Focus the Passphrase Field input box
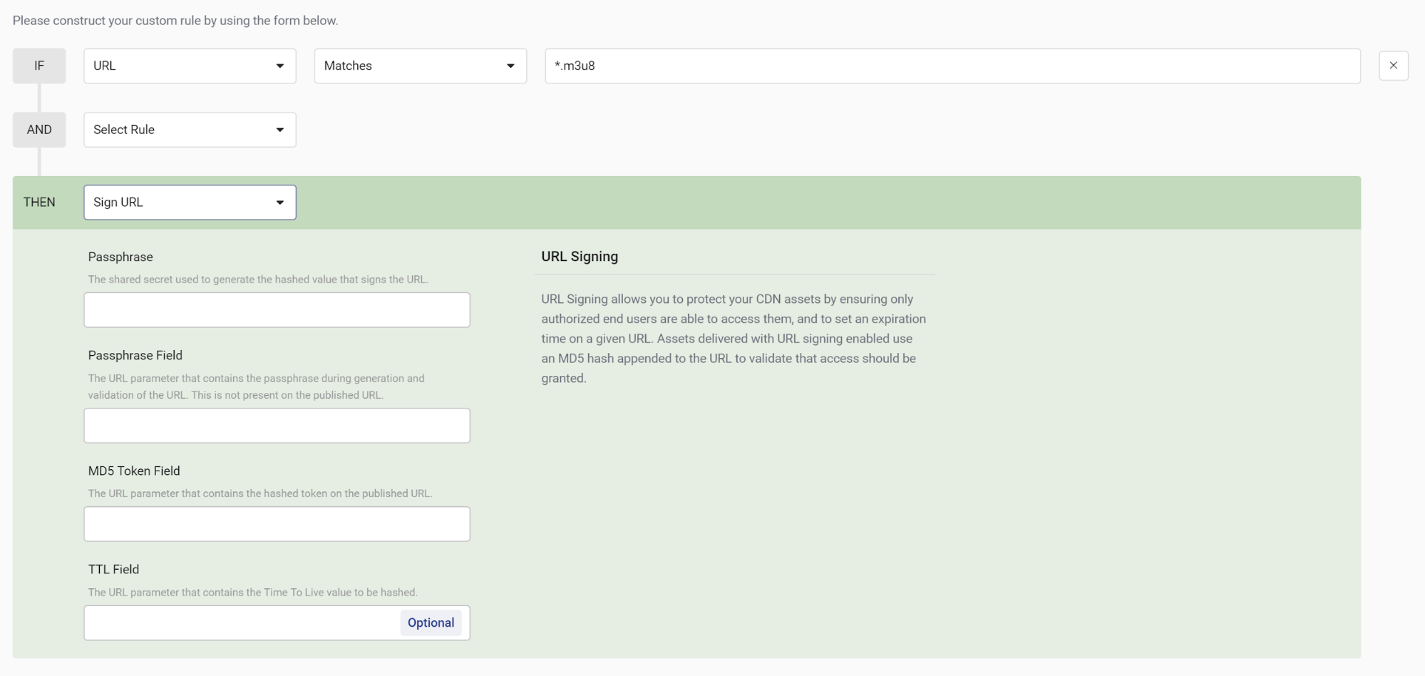Image resolution: width=1425 pixels, height=676 pixels. [x=277, y=426]
